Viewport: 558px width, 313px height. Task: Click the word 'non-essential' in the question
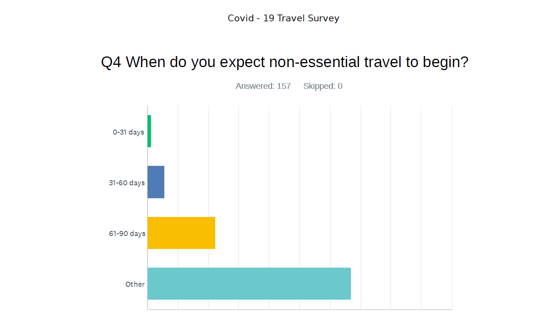pyautogui.click(x=315, y=62)
